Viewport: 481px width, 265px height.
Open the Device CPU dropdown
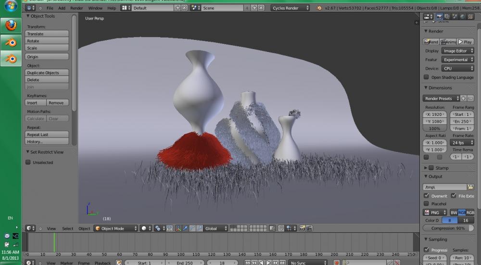(458, 68)
